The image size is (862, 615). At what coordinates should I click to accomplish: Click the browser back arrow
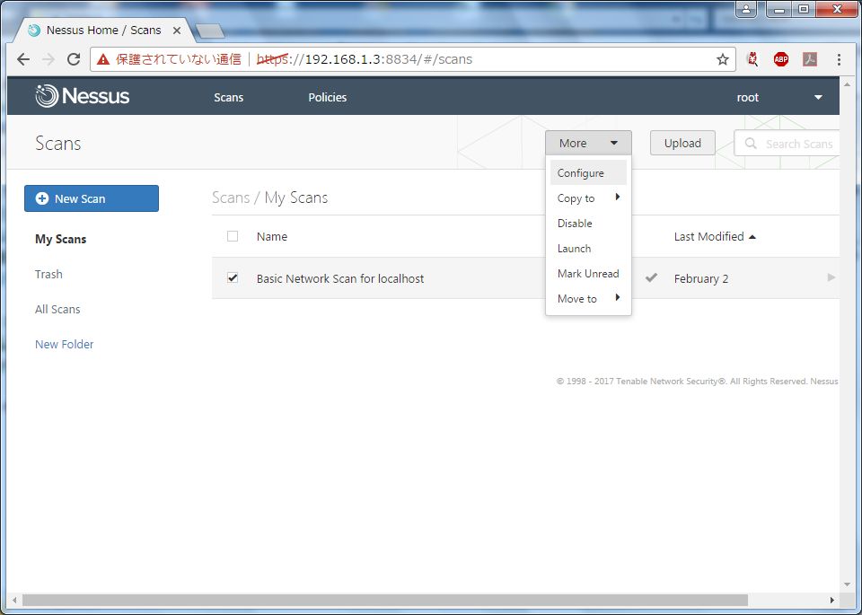tap(23, 59)
